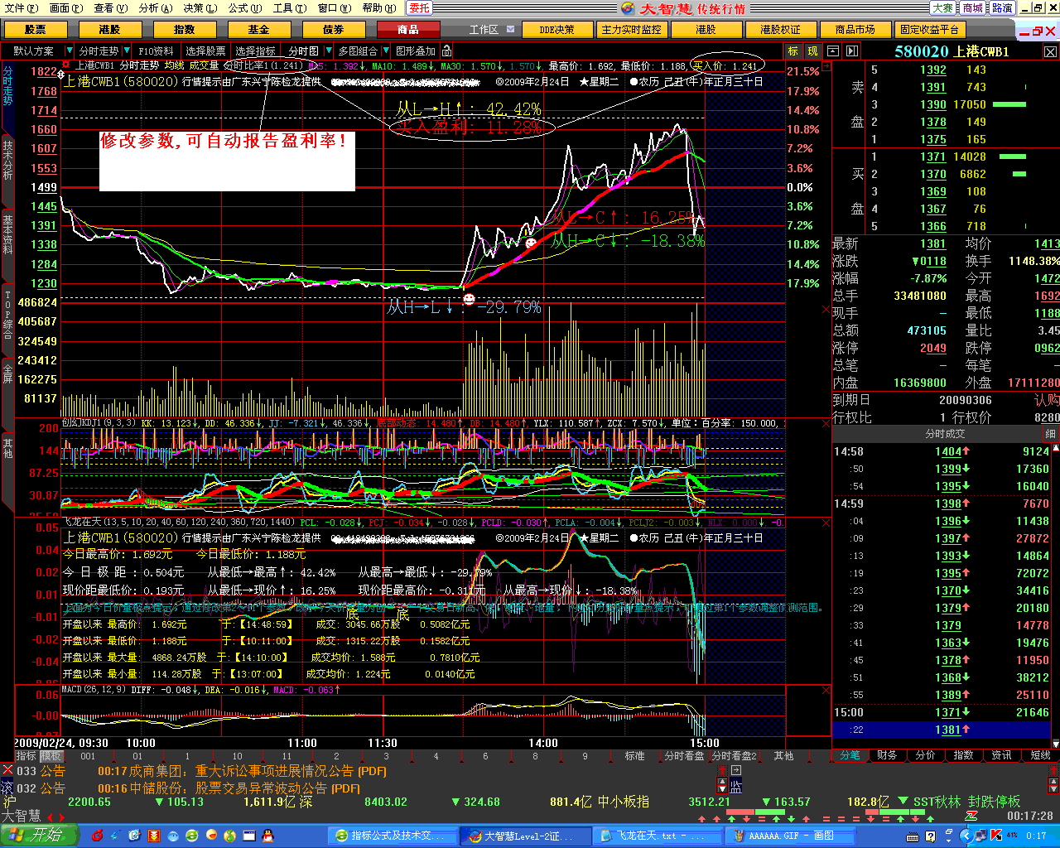Click the 选择指标 toolbar item
The height and width of the screenshot is (848, 1060).
point(256,51)
